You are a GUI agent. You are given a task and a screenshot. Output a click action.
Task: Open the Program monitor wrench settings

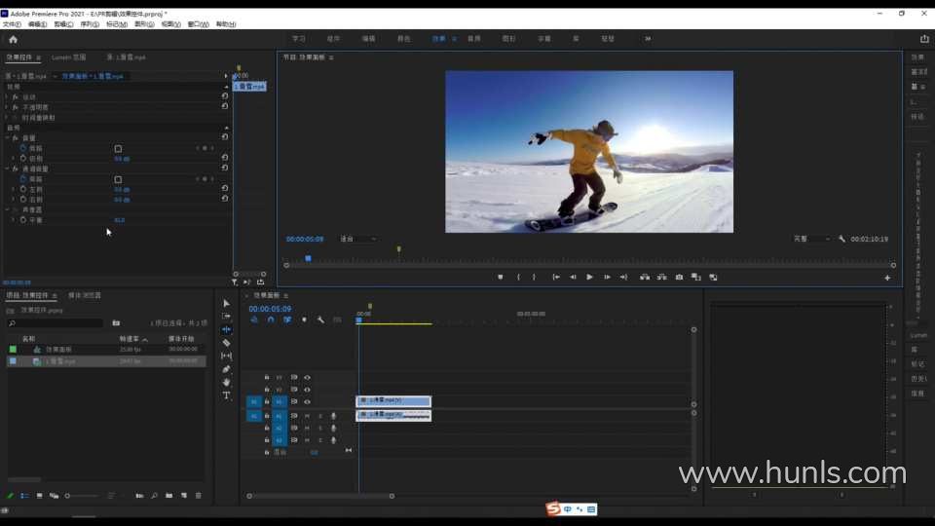coord(842,239)
